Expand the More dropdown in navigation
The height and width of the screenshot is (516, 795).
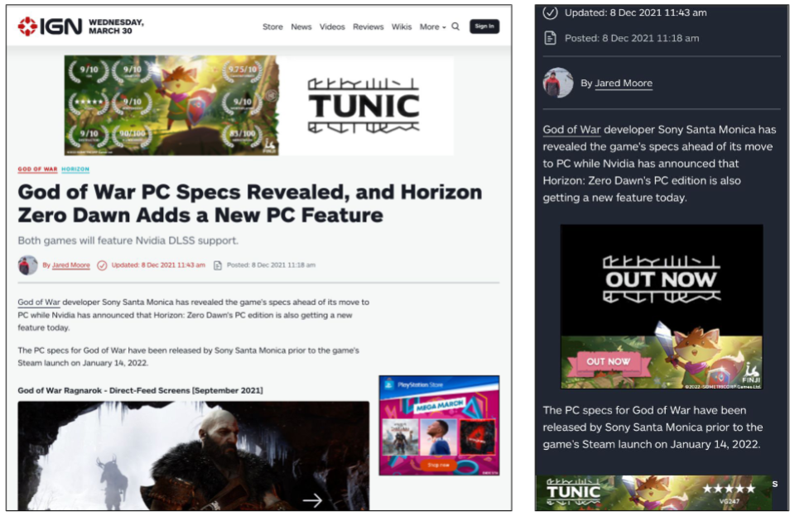tap(432, 26)
